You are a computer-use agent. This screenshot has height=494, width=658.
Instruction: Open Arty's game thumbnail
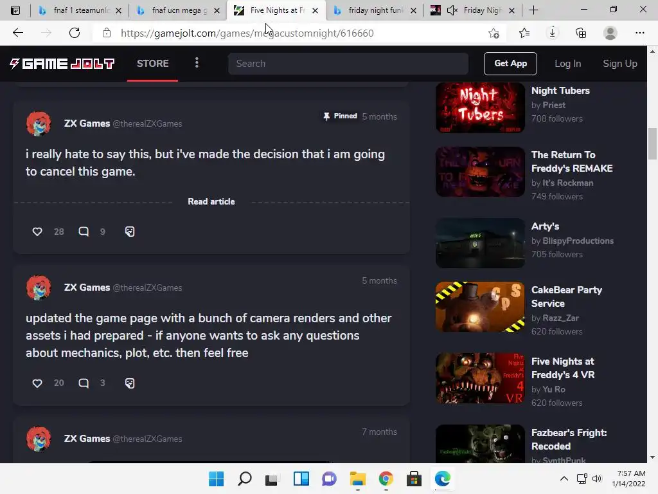pyautogui.click(x=480, y=242)
